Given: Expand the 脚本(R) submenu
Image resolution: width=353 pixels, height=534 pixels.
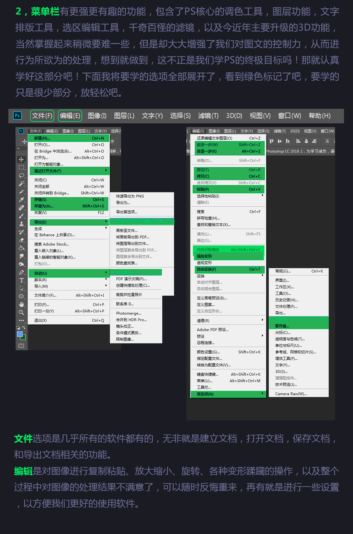Looking at the screenshot, I should tap(106, 279).
